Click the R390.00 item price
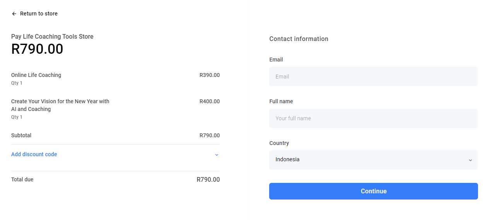Viewport: 490px width, 220px height. tap(210, 75)
